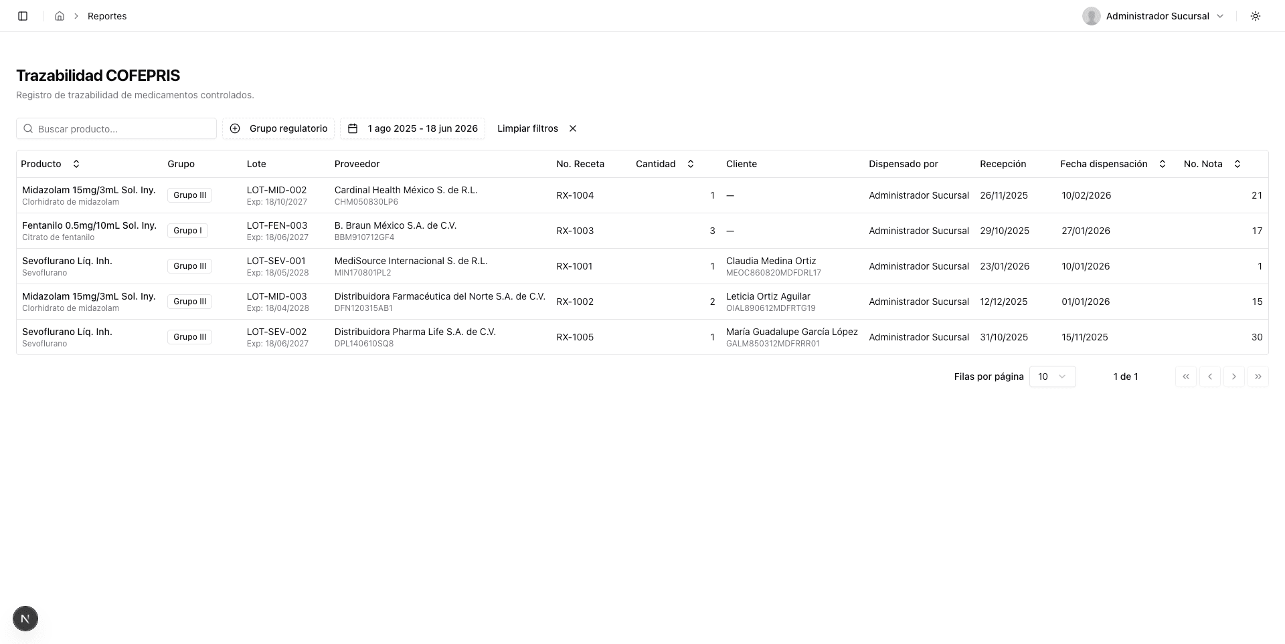Sort by Fecha dispensación column
The width and height of the screenshot is (1285, 644).
[x=1113, y=164]
